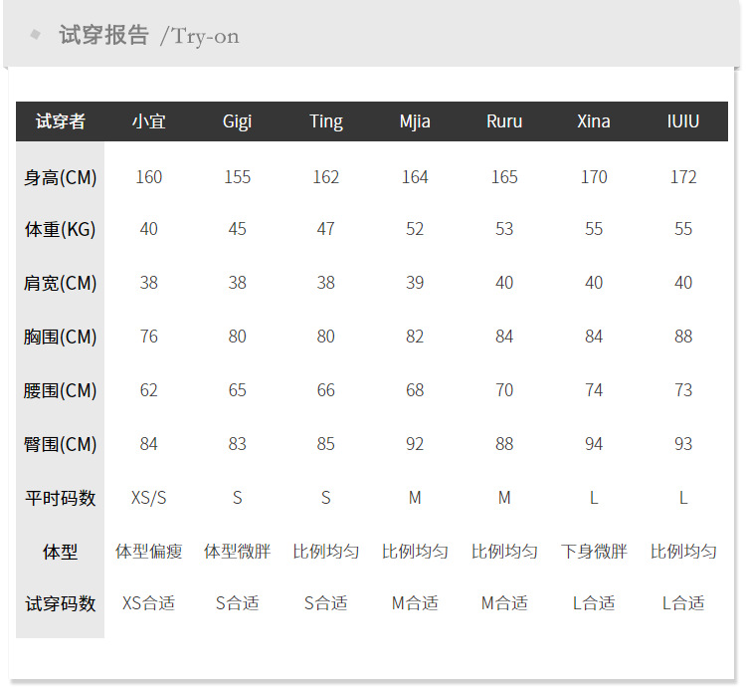Click height value 155 for Gigi
The height and width of the screenshot is (687, 746).
tap(237, 177)
